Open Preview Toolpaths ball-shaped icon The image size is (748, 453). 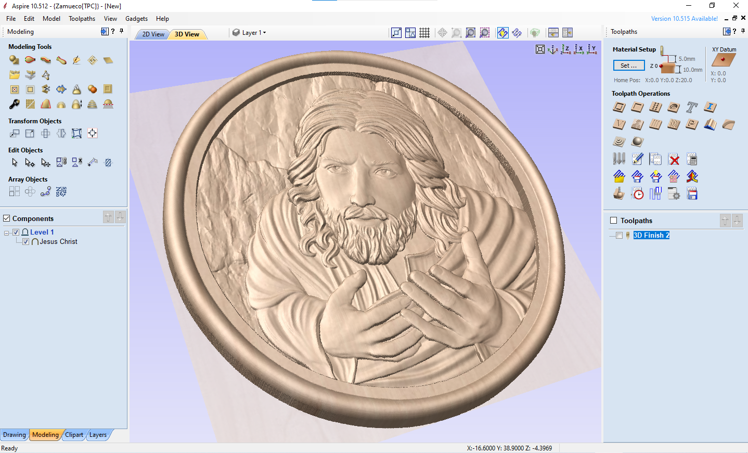[x=637, y=141]
